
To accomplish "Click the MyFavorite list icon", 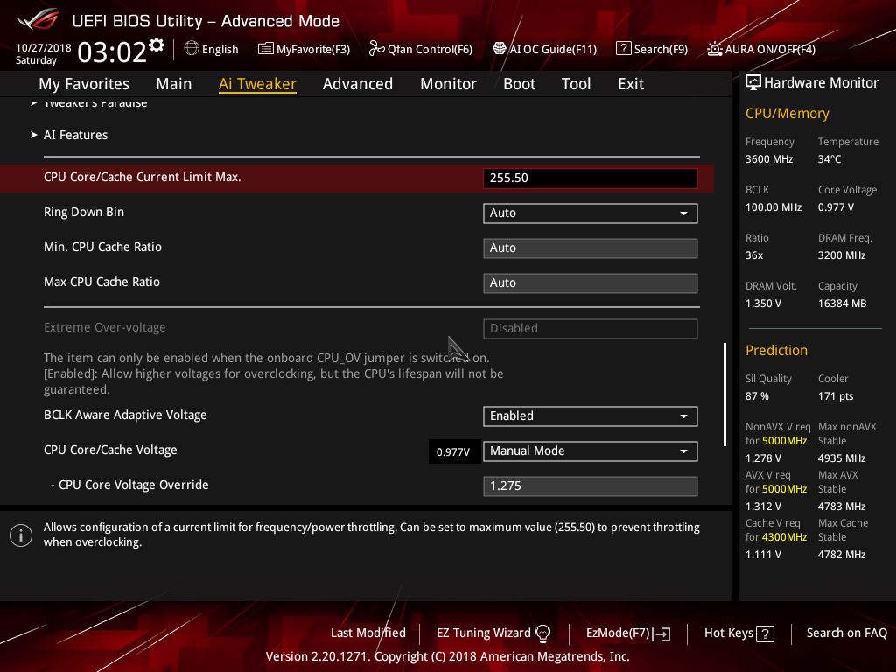I will pos(266,49).
